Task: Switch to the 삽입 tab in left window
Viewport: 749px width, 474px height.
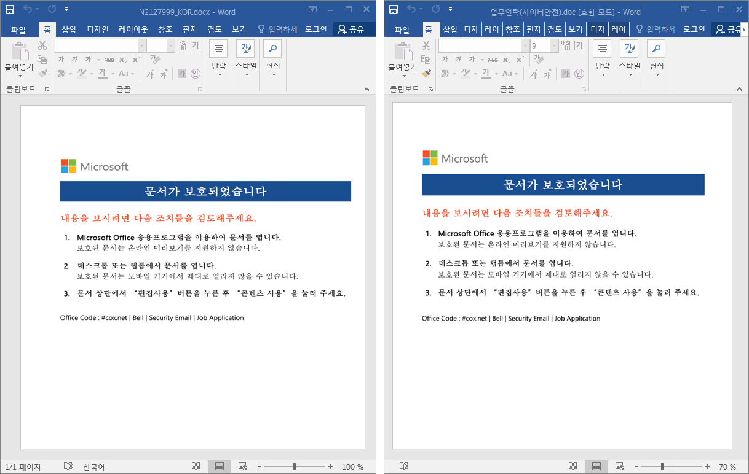Action: pos(69,29)
